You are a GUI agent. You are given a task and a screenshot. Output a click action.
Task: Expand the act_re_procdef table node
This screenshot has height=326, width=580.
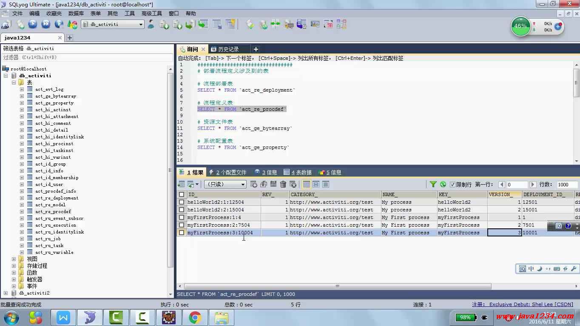click(22, 211)
